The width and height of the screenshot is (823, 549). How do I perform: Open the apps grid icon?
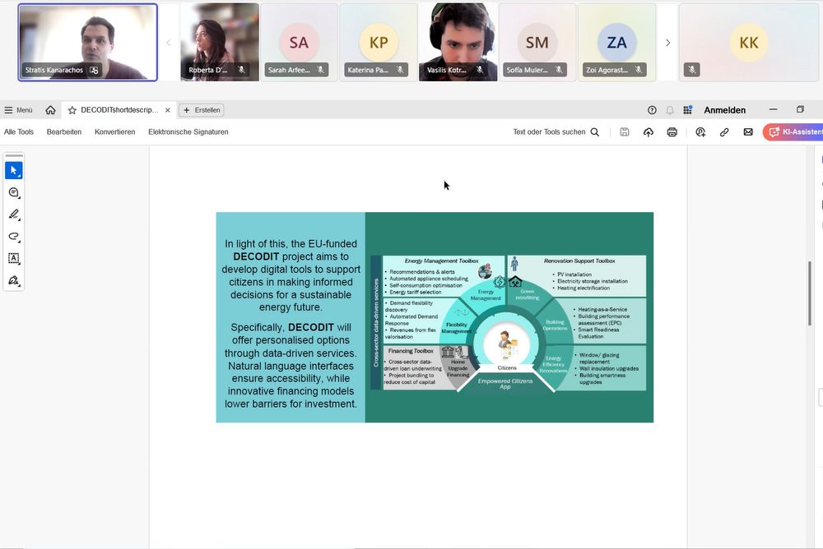tap(687, 110)
